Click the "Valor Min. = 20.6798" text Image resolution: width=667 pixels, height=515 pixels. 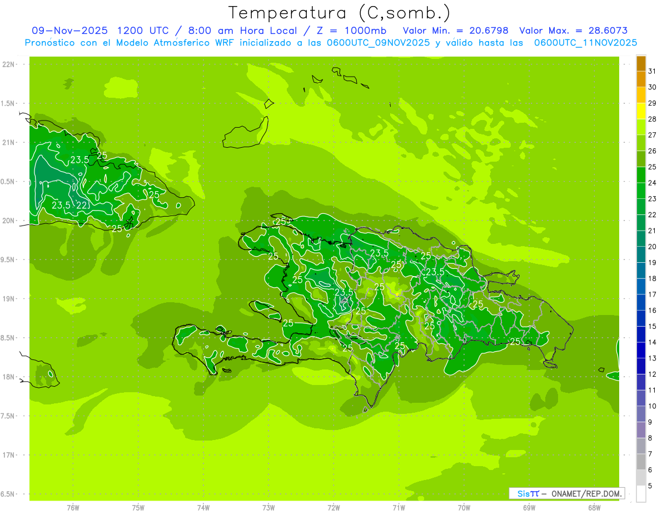pyautogui.click(x=455, y=31)
